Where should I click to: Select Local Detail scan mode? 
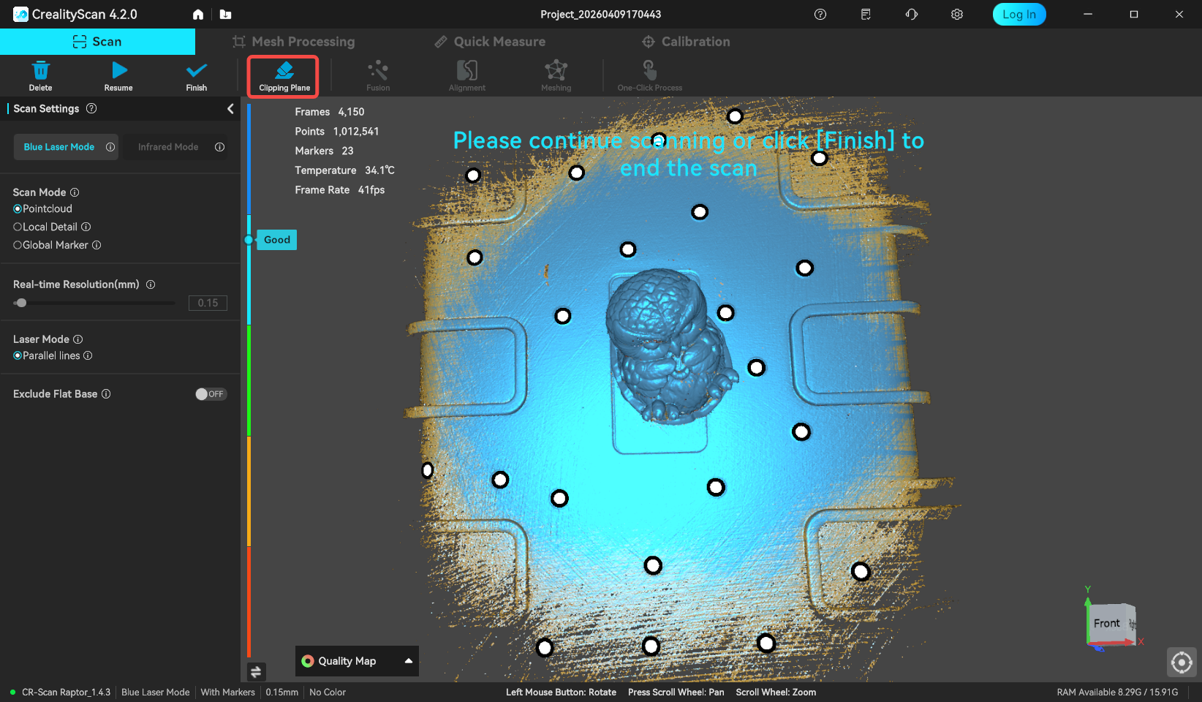(18, 227)
